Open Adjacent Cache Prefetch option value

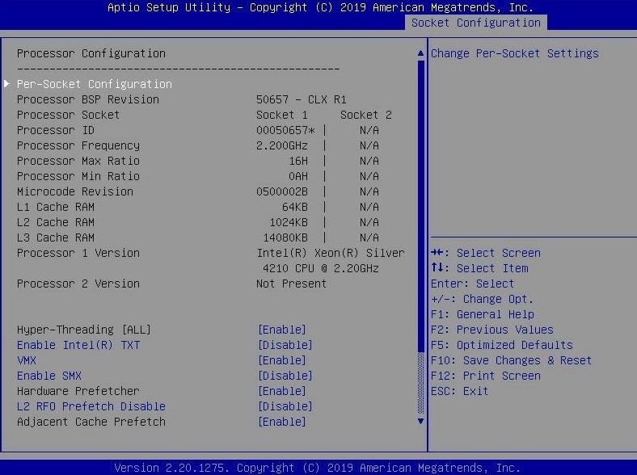[282, 422]
